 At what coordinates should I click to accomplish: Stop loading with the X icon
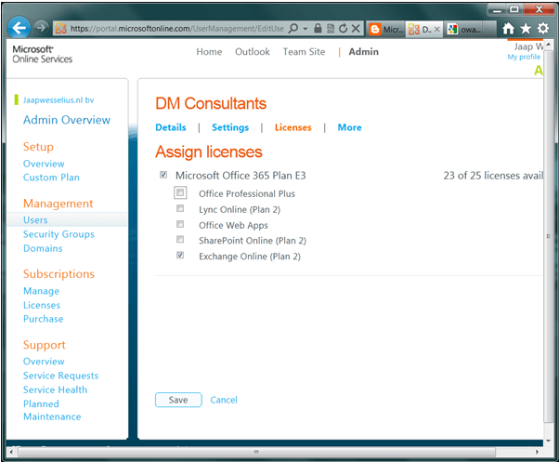356,28
